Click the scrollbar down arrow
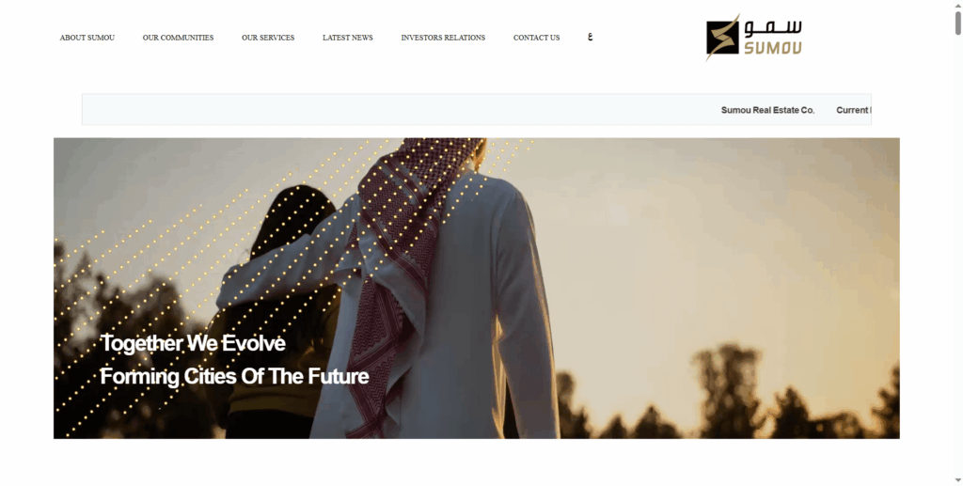The image size is (963, 486). tap(957, 480)
